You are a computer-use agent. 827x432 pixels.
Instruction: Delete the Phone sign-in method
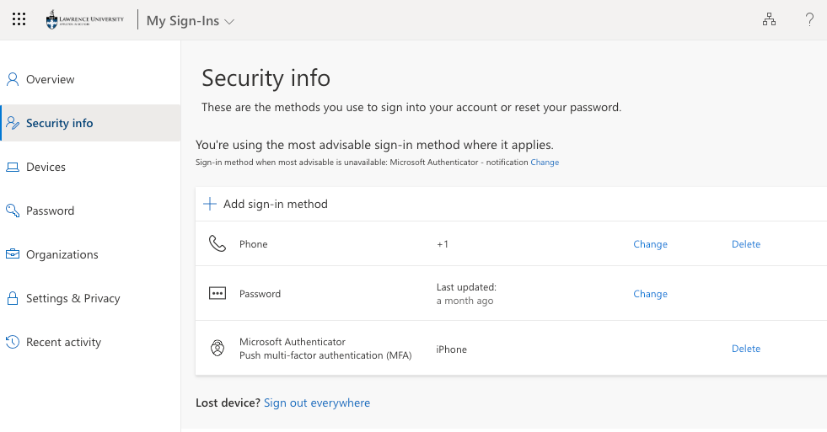click(746, 244)
